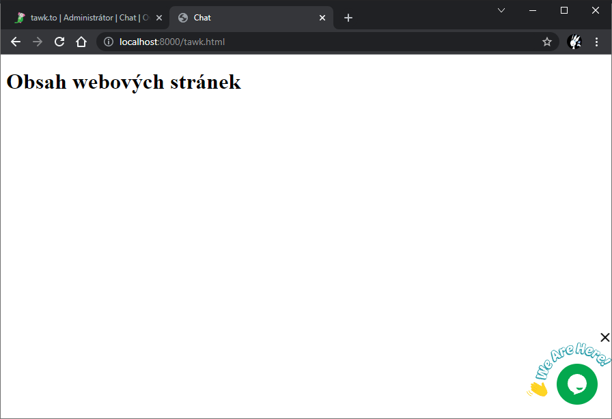
Task: View site information for localhost
Action: pos(108,42)
